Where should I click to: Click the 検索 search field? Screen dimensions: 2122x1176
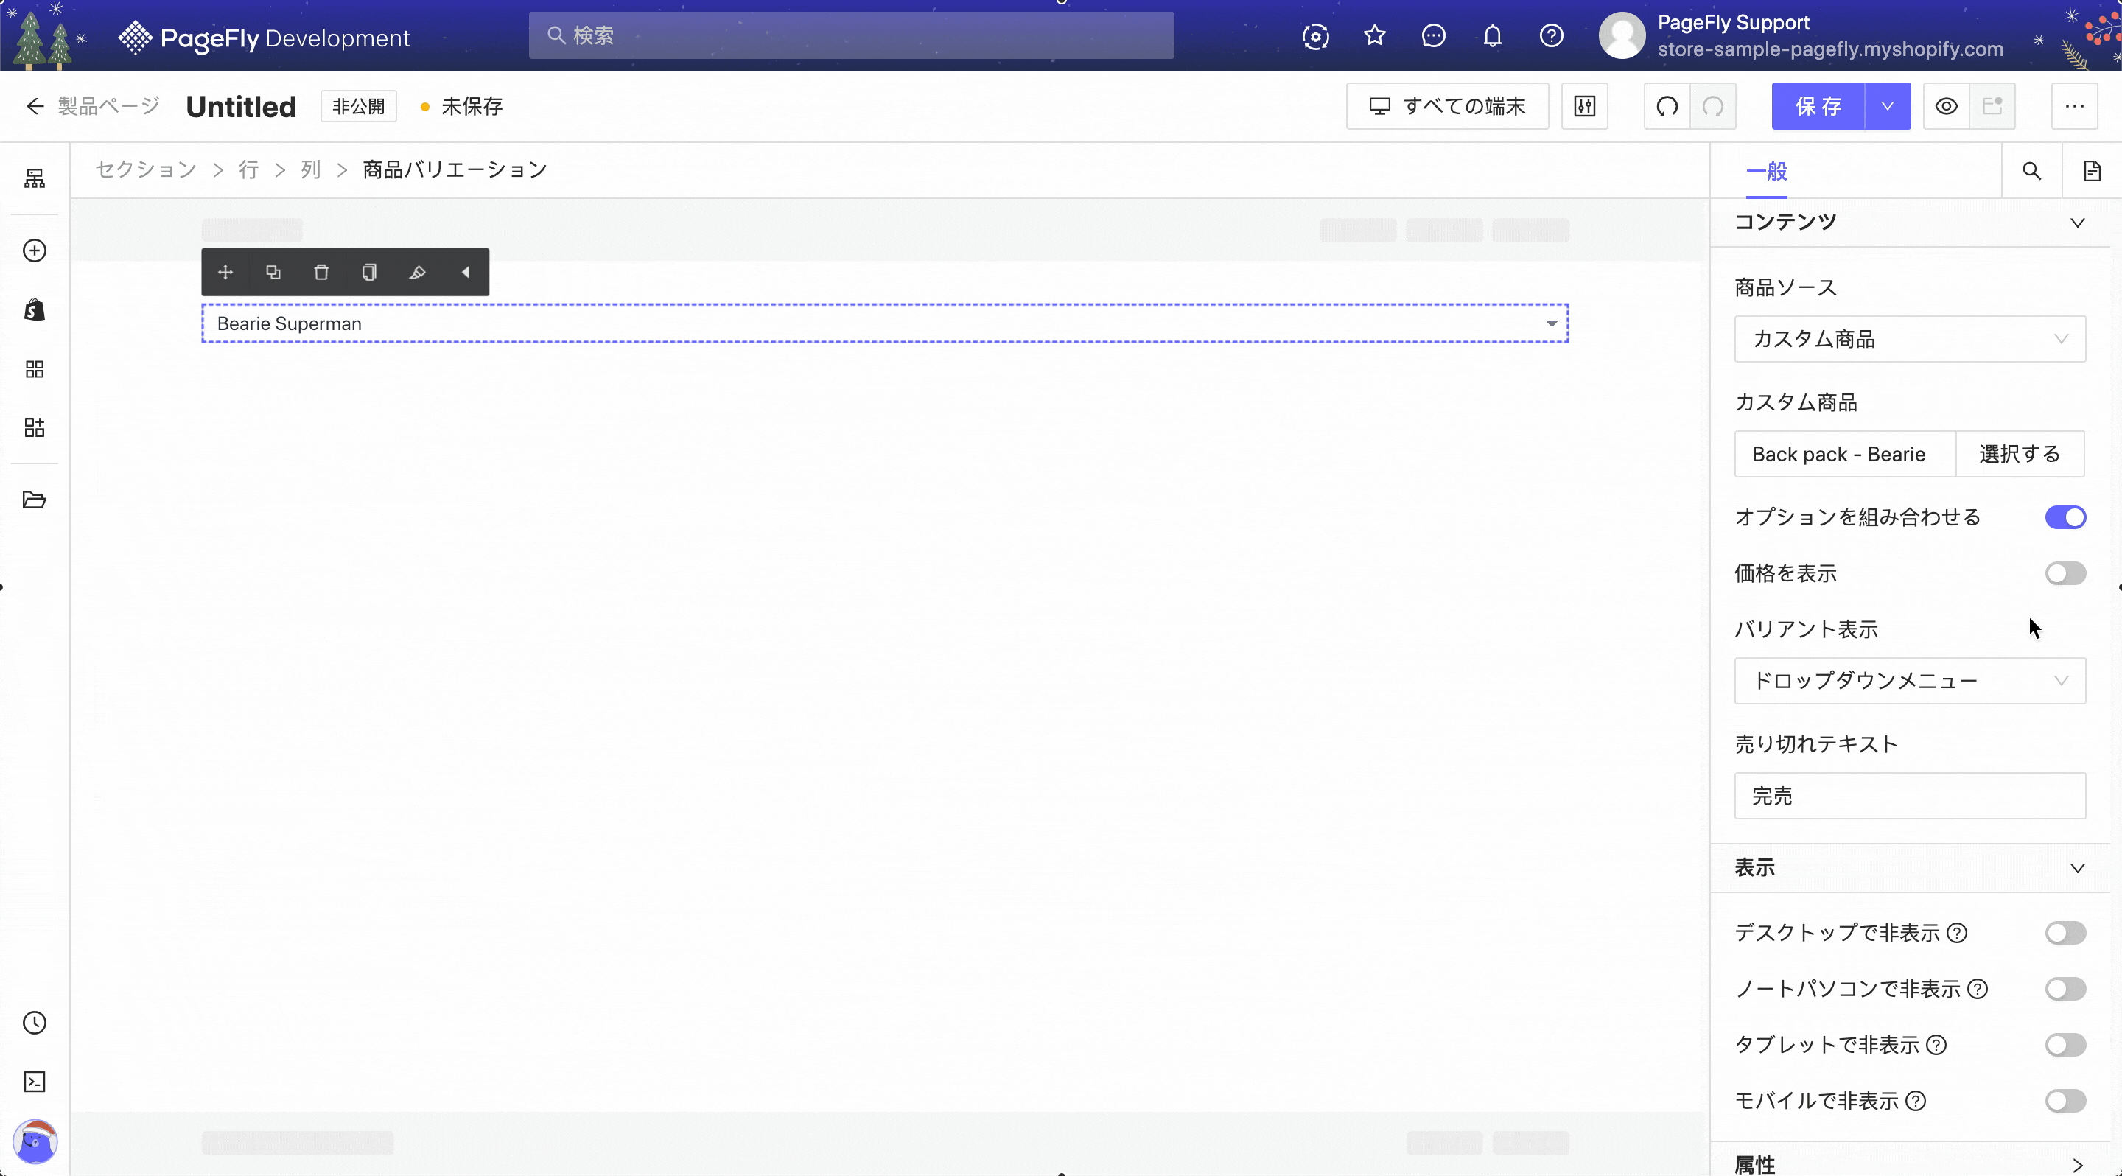pyautogui.click(x=851, y=35)
